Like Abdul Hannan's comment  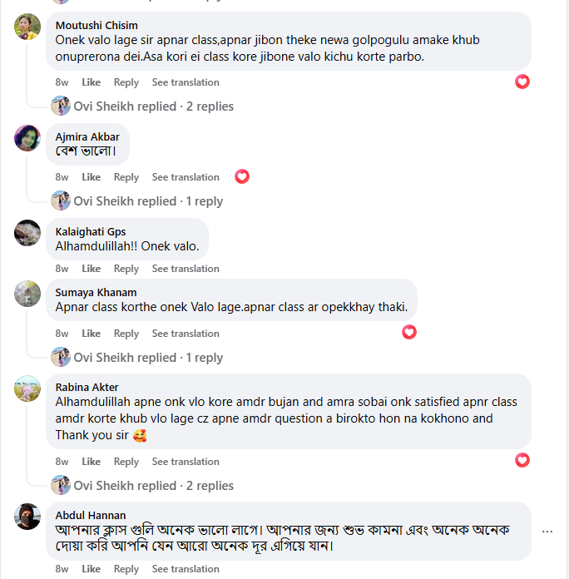92,569
